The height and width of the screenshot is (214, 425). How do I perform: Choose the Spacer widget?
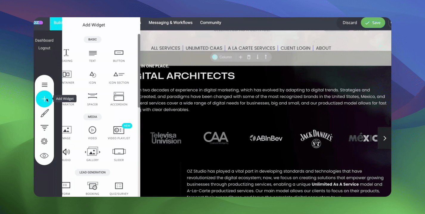coord(92,99)
